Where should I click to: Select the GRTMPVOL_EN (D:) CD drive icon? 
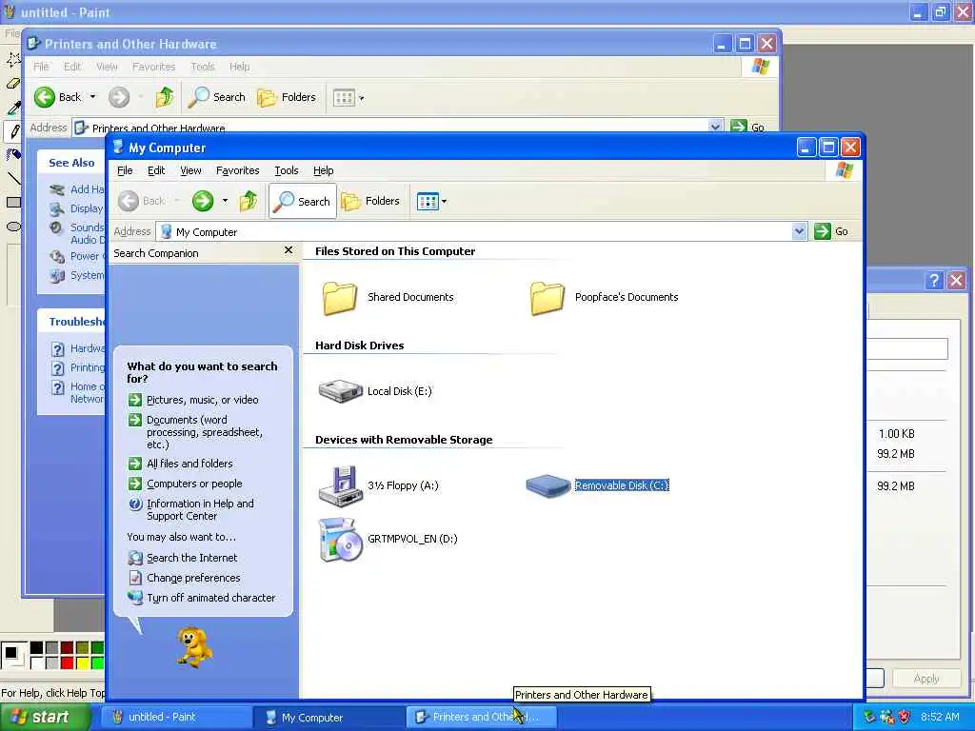tap(340, 540)
